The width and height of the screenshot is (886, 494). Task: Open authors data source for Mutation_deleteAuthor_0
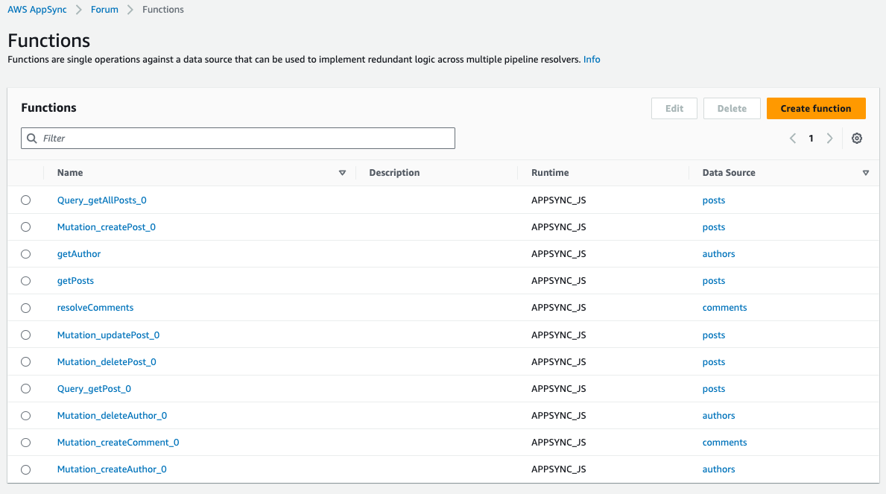click(x=719, y=416)
